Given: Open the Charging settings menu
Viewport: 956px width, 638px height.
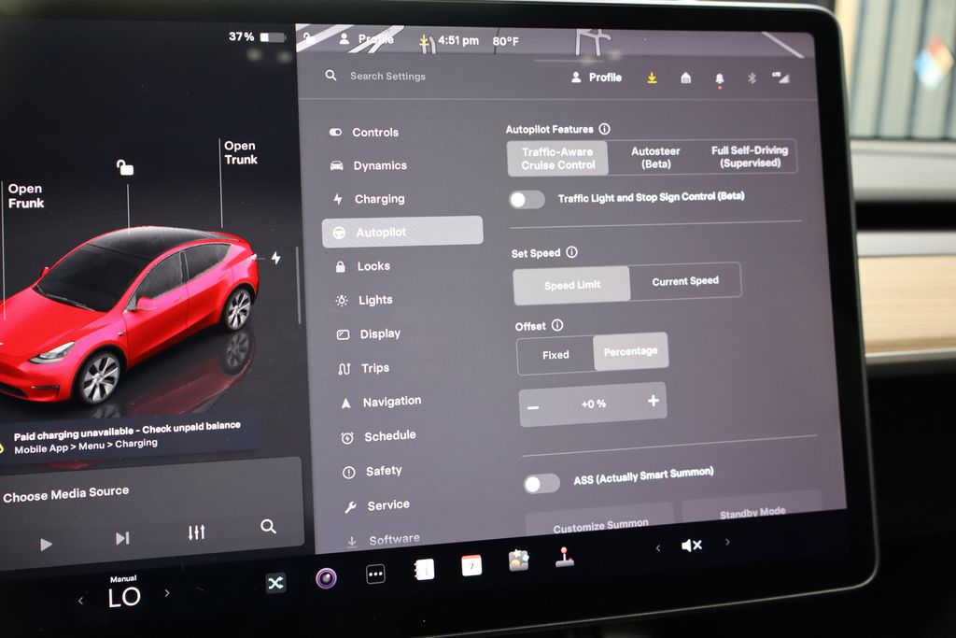Looking at the screenshot, I should 379,199.
